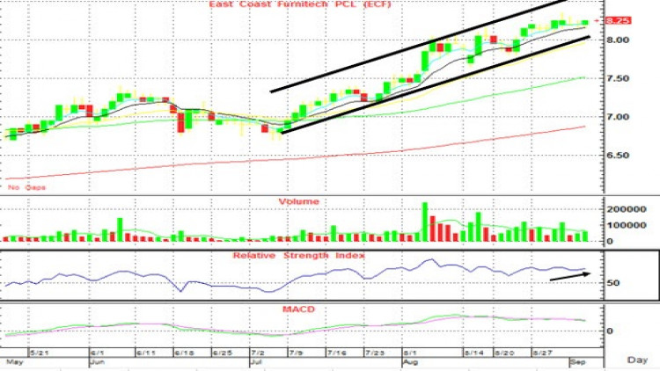Click the 5/21 date label
Image resolution: width=660 pixels, height=371 pixels.
39,353
